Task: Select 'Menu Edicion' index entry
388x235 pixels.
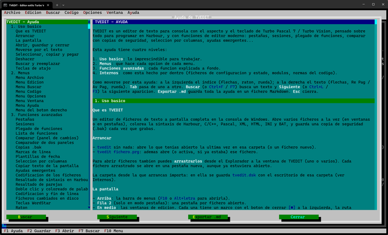Action: pos(30,82)
